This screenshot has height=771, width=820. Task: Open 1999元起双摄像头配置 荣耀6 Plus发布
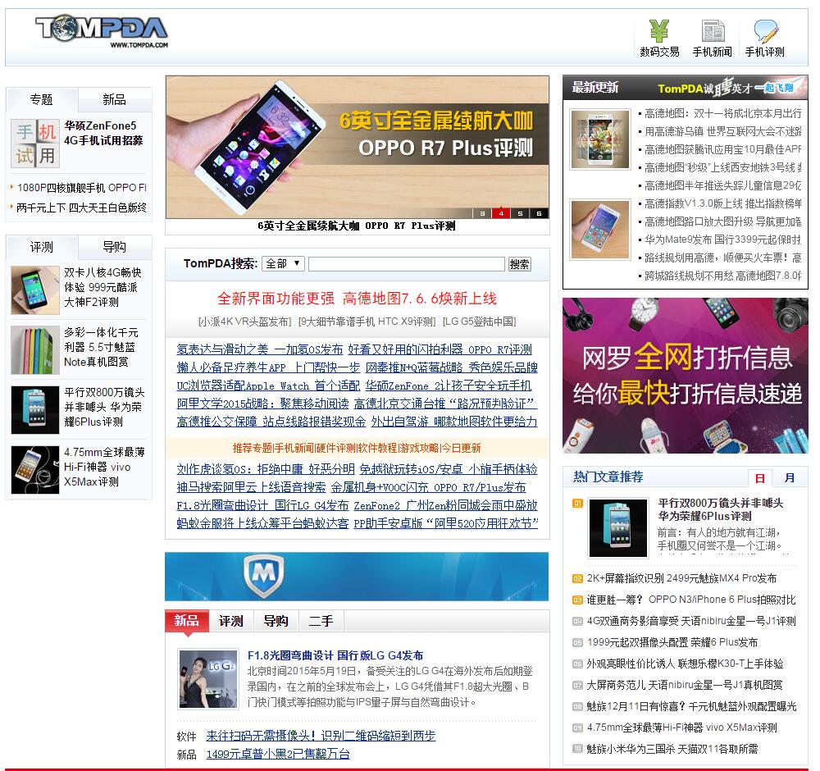(x=672, y=642)
